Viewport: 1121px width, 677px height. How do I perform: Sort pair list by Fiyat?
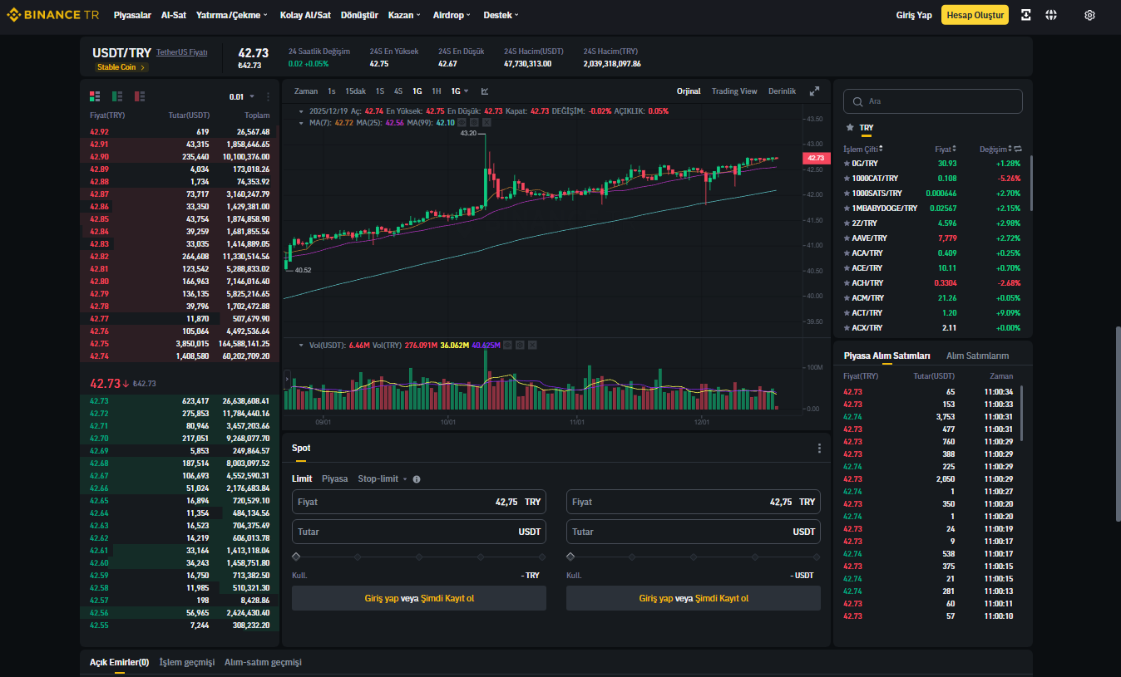click(x=946, y=149)
